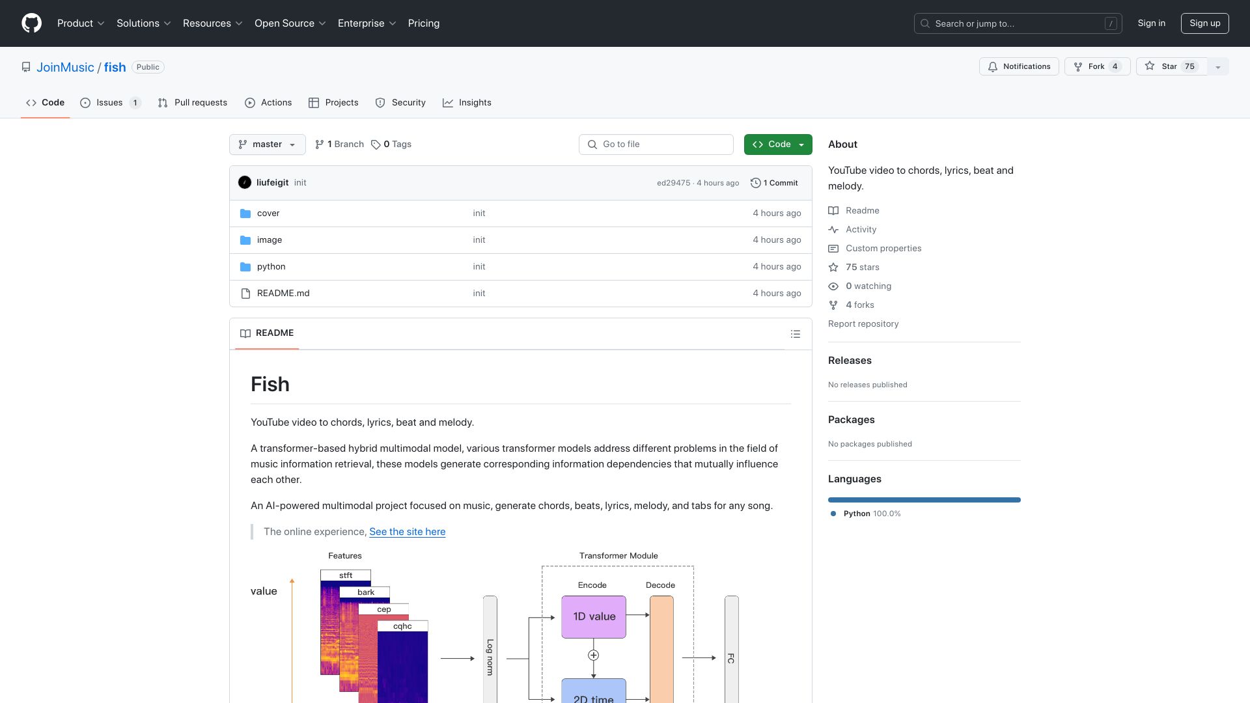
Task: Open the ed29475 commit hash
Action: click(673, 183)
